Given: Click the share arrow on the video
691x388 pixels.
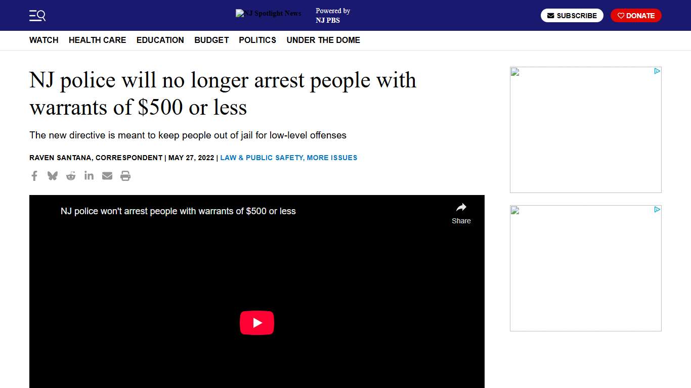Looking at the screenshot, I should (x=461, y=207).
